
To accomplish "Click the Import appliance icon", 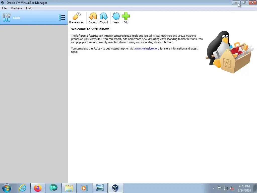I will click(x=93, y=18).
